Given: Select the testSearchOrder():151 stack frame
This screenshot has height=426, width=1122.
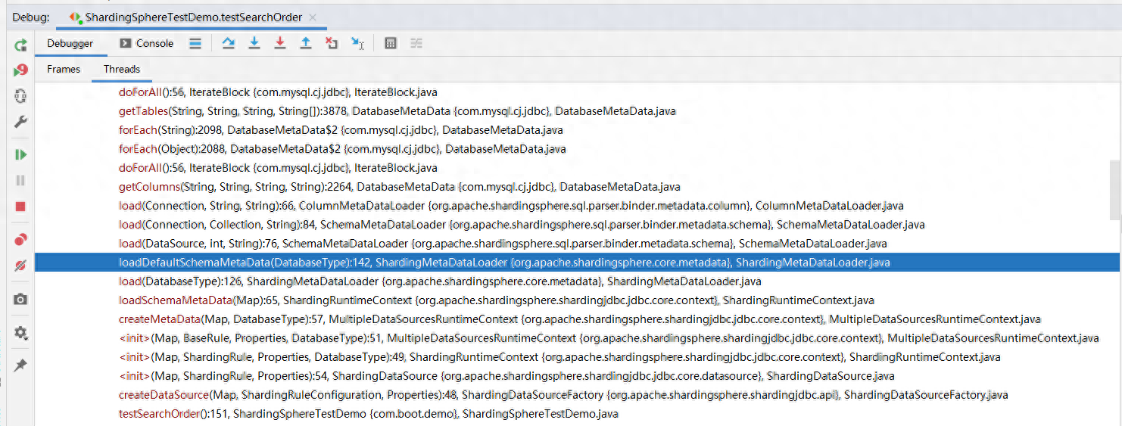Looking at the screenshot, I should pos(369,414).
